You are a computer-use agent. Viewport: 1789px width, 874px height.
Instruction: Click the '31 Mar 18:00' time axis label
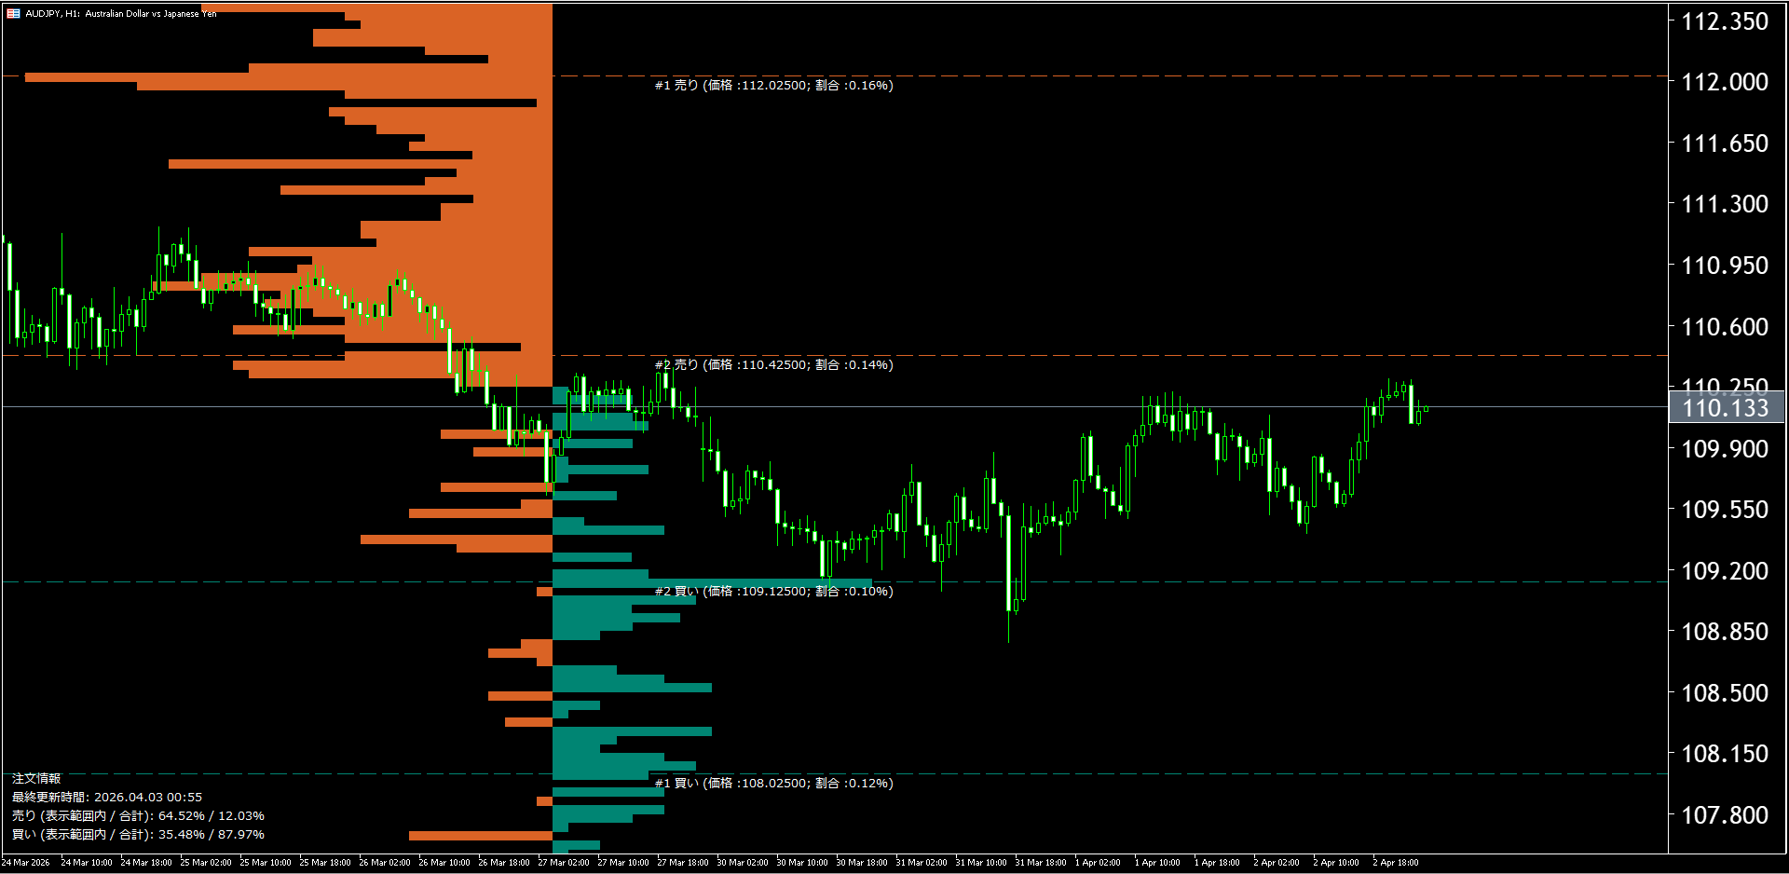point(1041,863)
